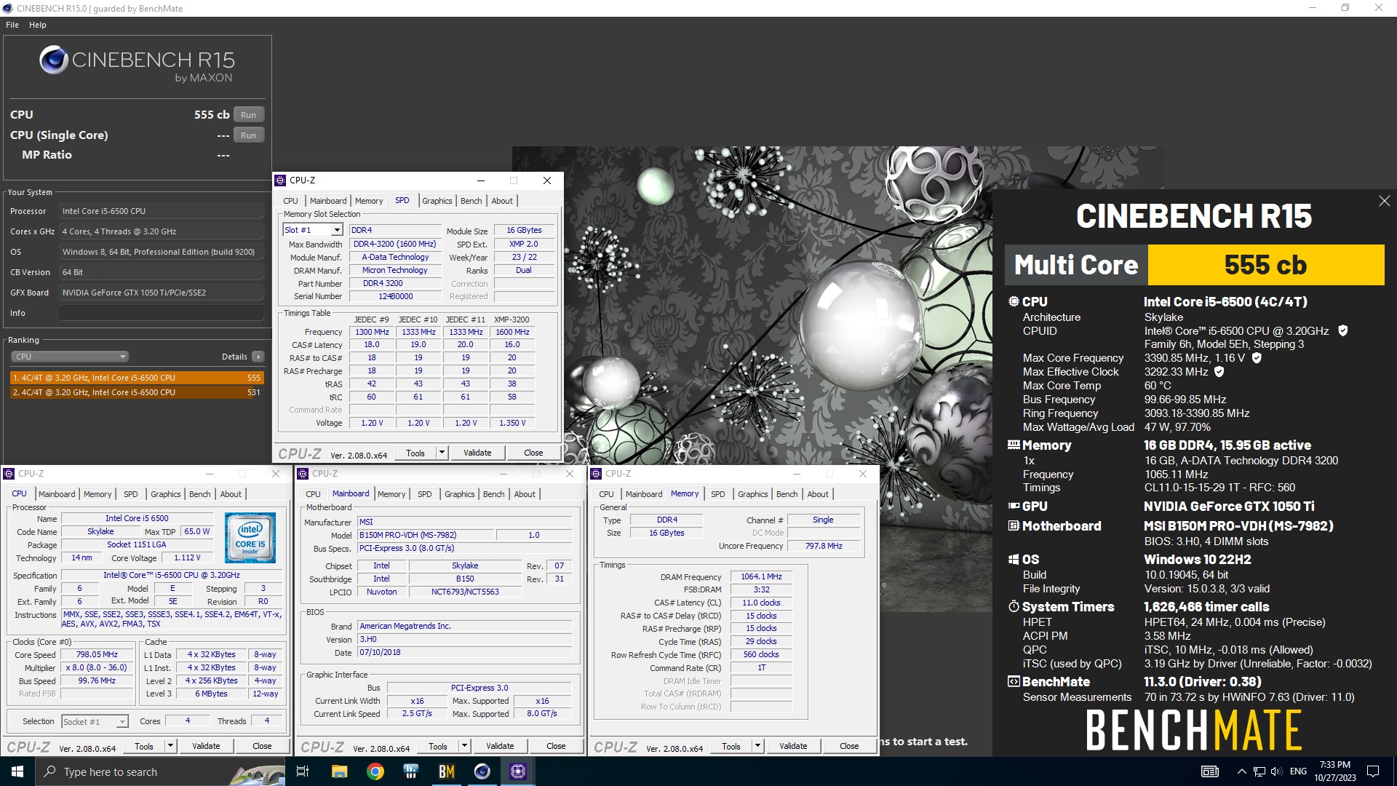The width and height of the screenshot is (1397, 786).
Task: Open the Help menu
Action: (38, 25)
